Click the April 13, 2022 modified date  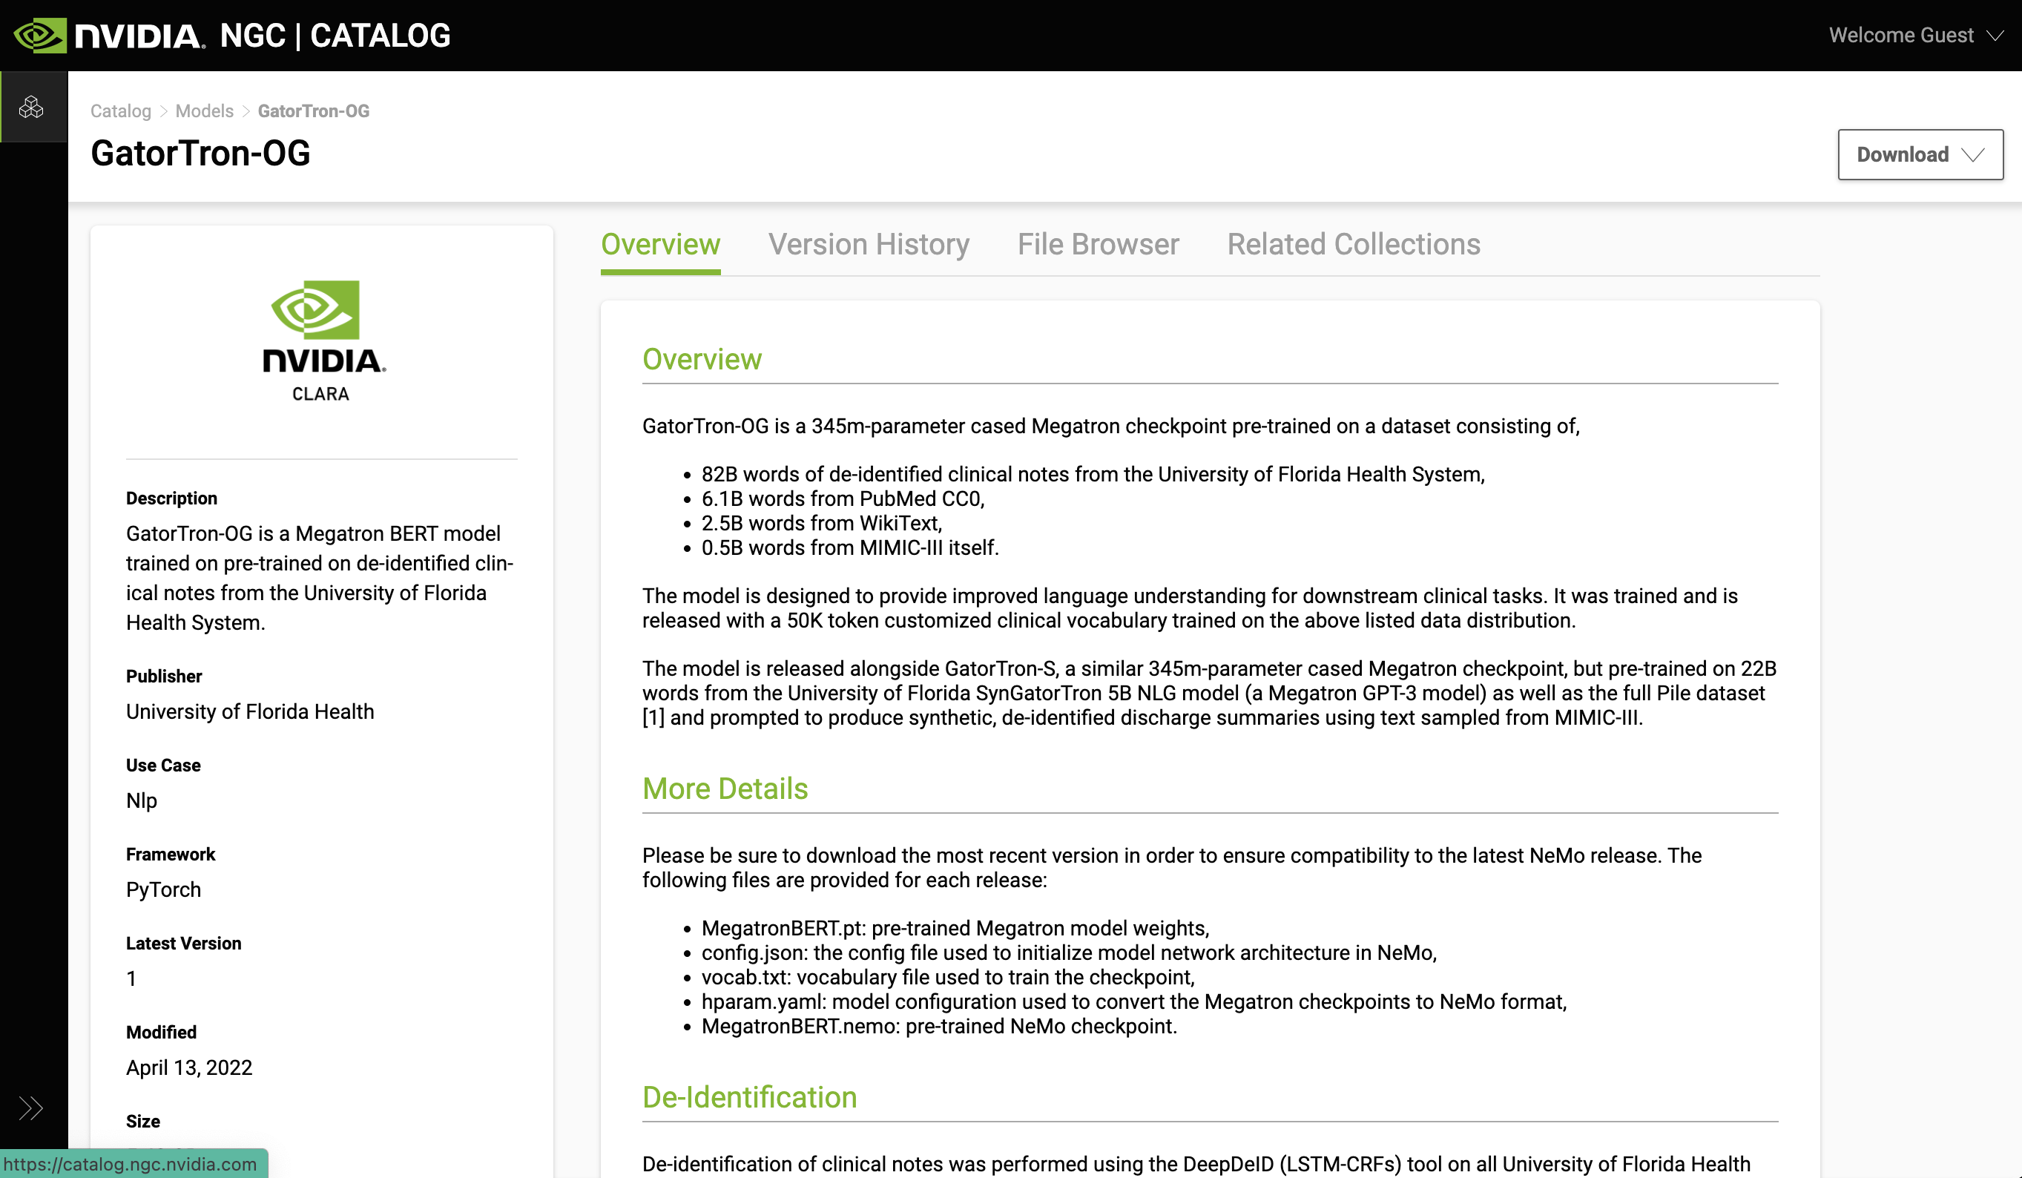pos(189,1068)
